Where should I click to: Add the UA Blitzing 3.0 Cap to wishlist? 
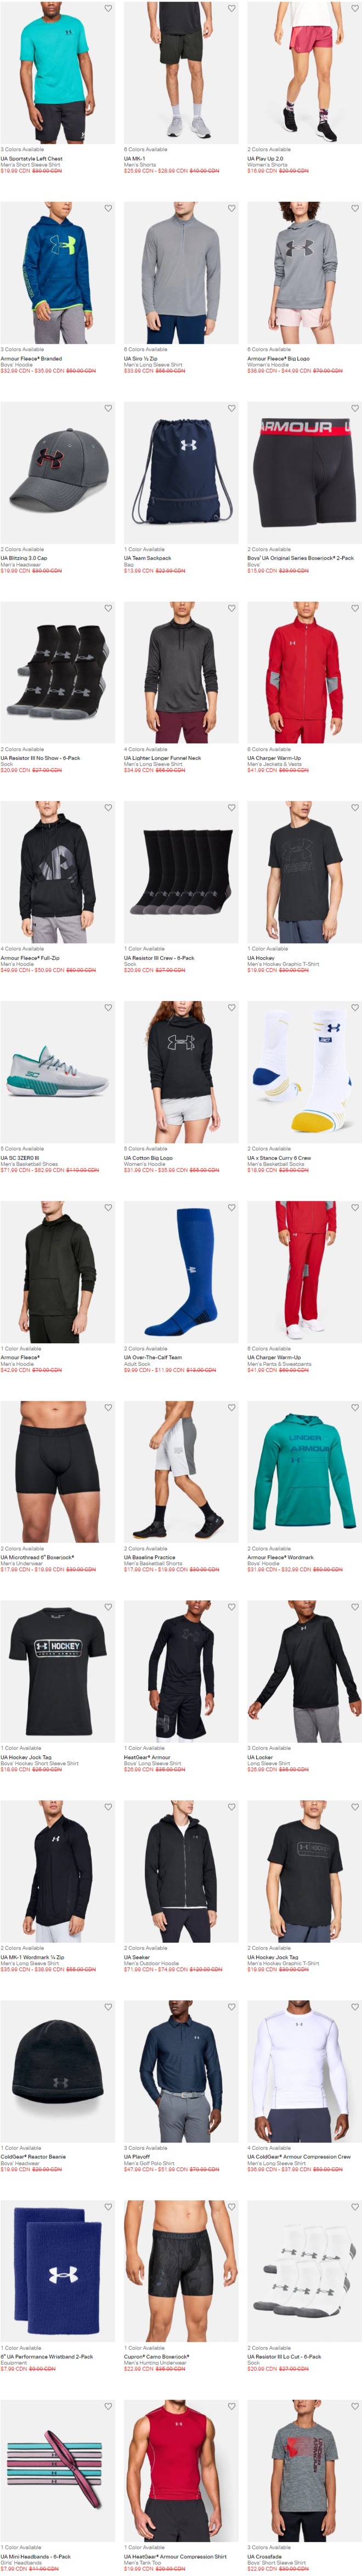tap(108, 408)
